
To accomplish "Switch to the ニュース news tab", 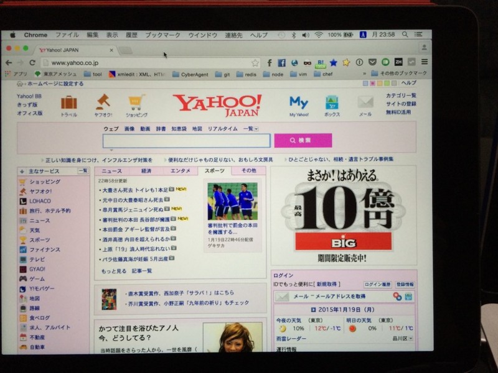I will (x=112, y=171).
